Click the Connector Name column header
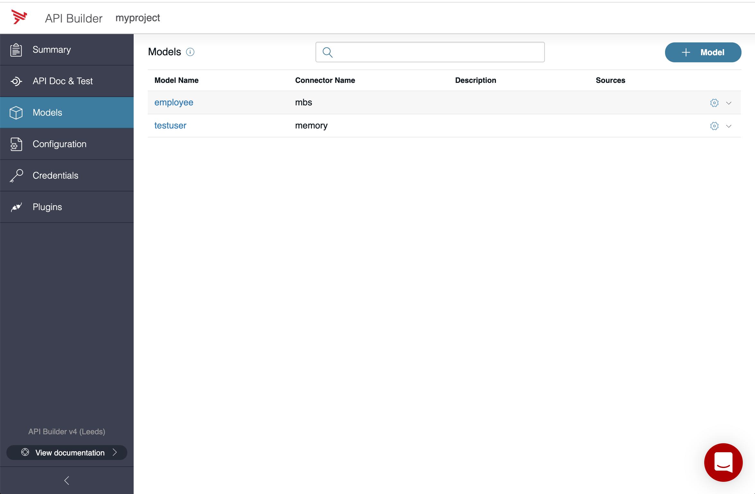The image size is (755, 494). [x=325, y=80]
